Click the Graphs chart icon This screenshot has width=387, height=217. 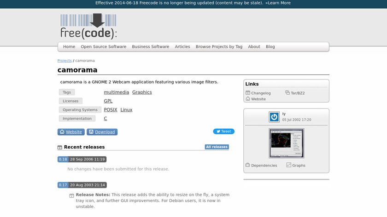(289, 165)
